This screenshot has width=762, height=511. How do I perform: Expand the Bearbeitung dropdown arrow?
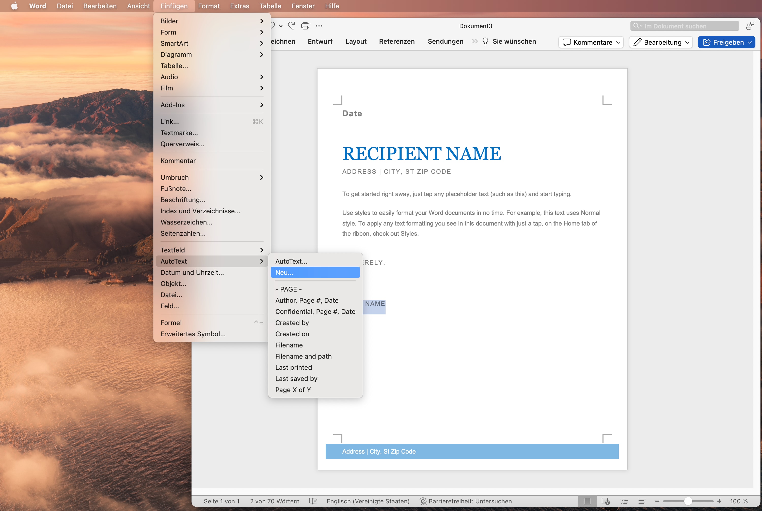click(688, 42)
